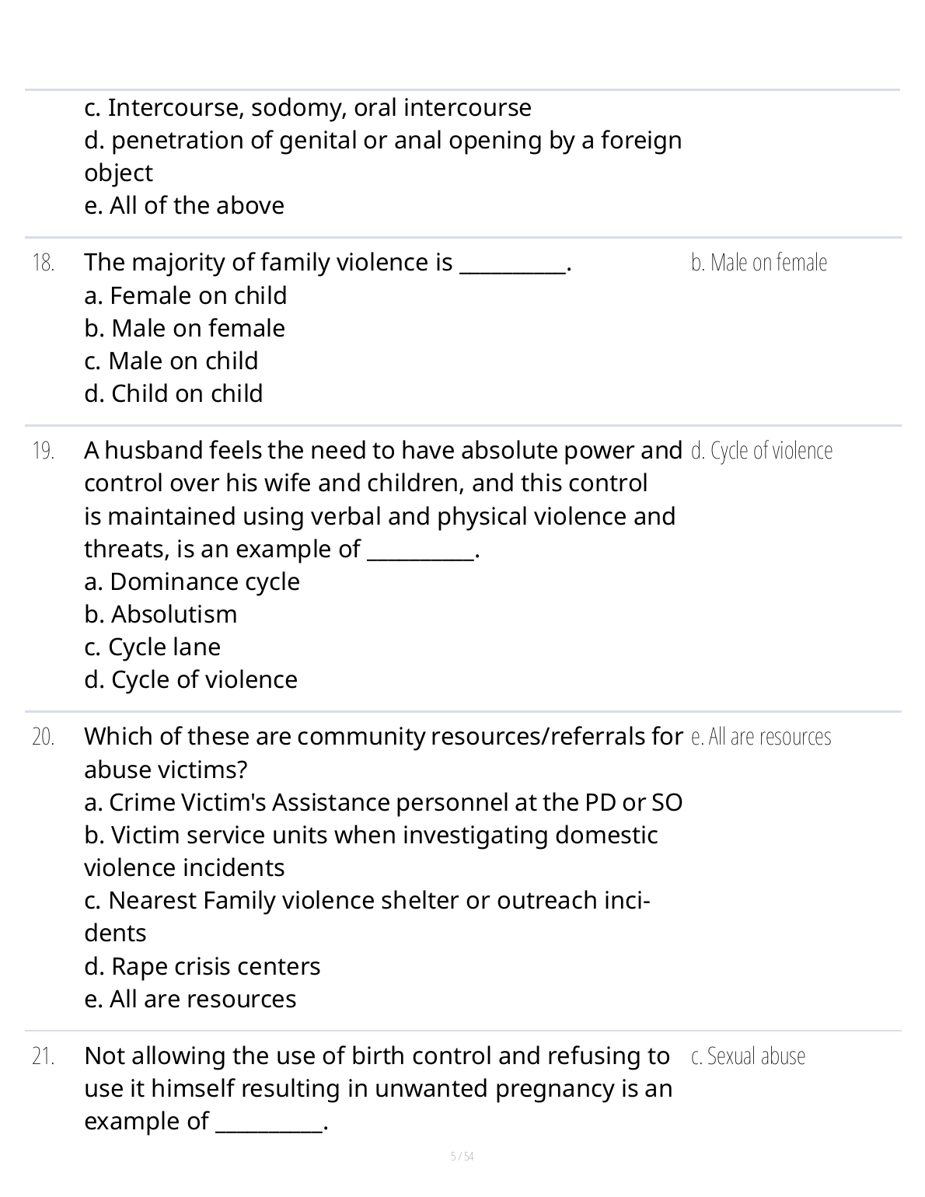This screenshot has height=1197, width=925.
Task: Click the answer-column 'e. All are resources' text
Action: click(760, 737)
